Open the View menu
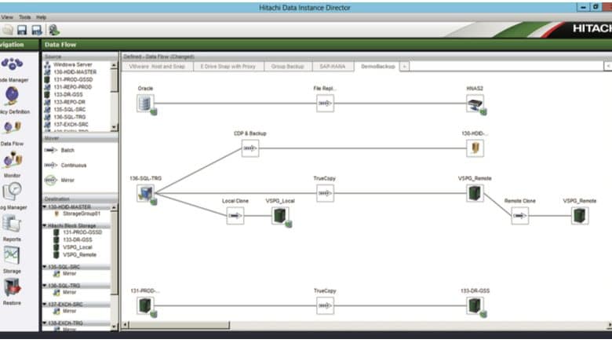The height and width of the screenshot is (343, 612). tap(7, 17)
